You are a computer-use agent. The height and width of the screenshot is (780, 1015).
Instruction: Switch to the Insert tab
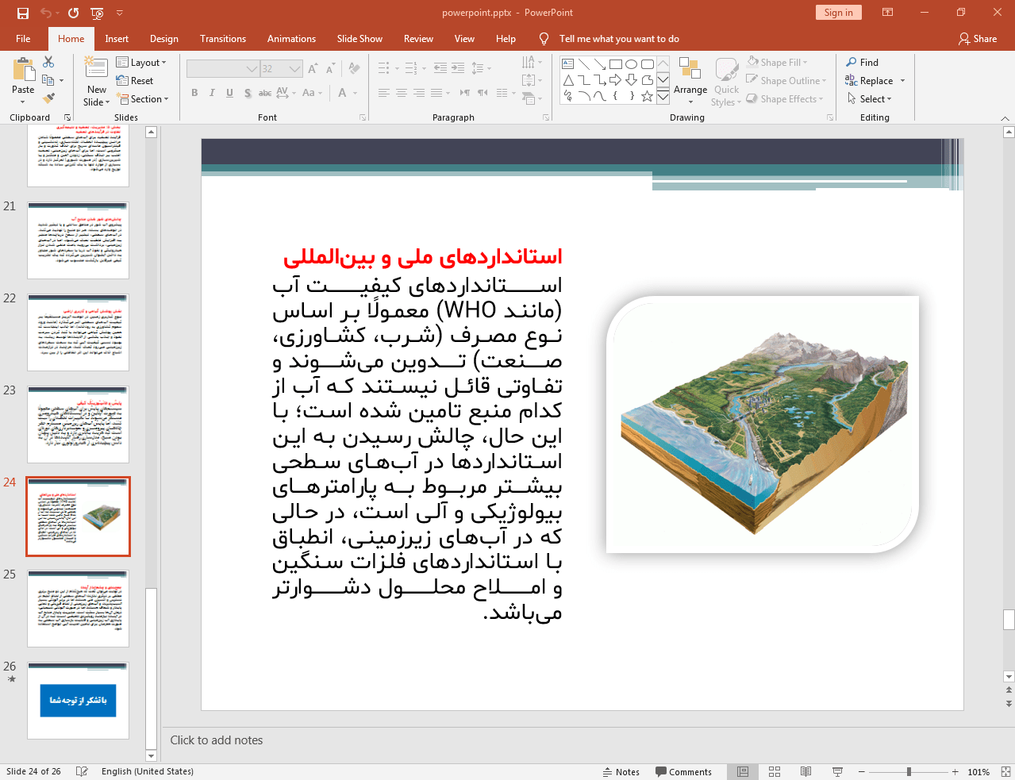117,39
